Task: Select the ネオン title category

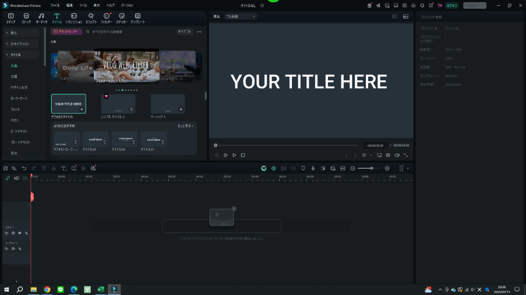Action: click(x=15, y=120)
